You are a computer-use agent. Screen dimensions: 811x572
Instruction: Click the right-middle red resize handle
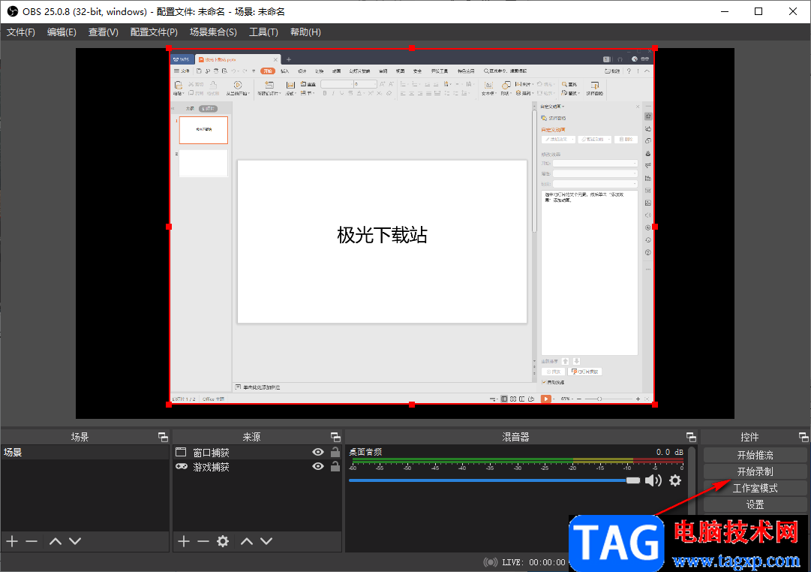coord(655,227)
